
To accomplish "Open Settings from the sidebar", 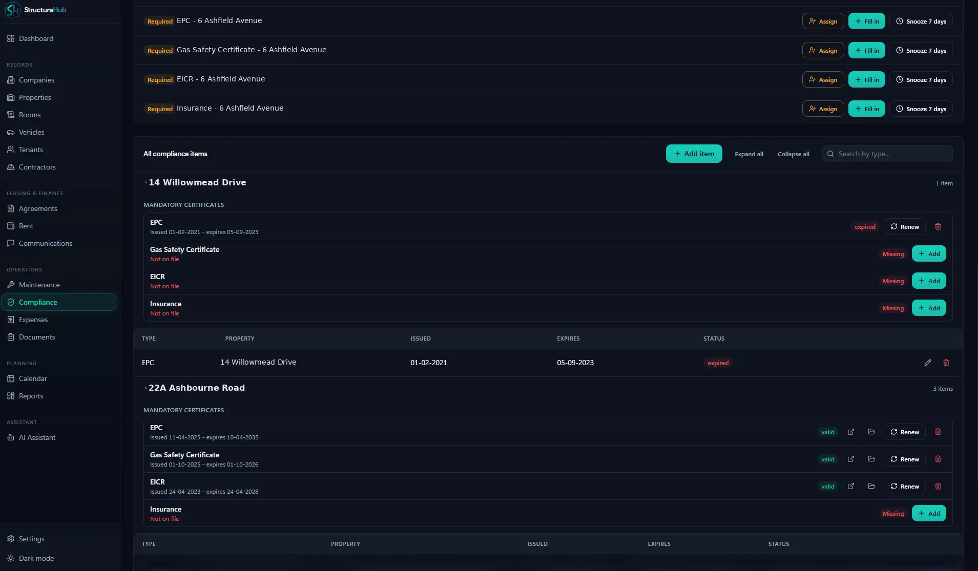I will coord(60,539).
